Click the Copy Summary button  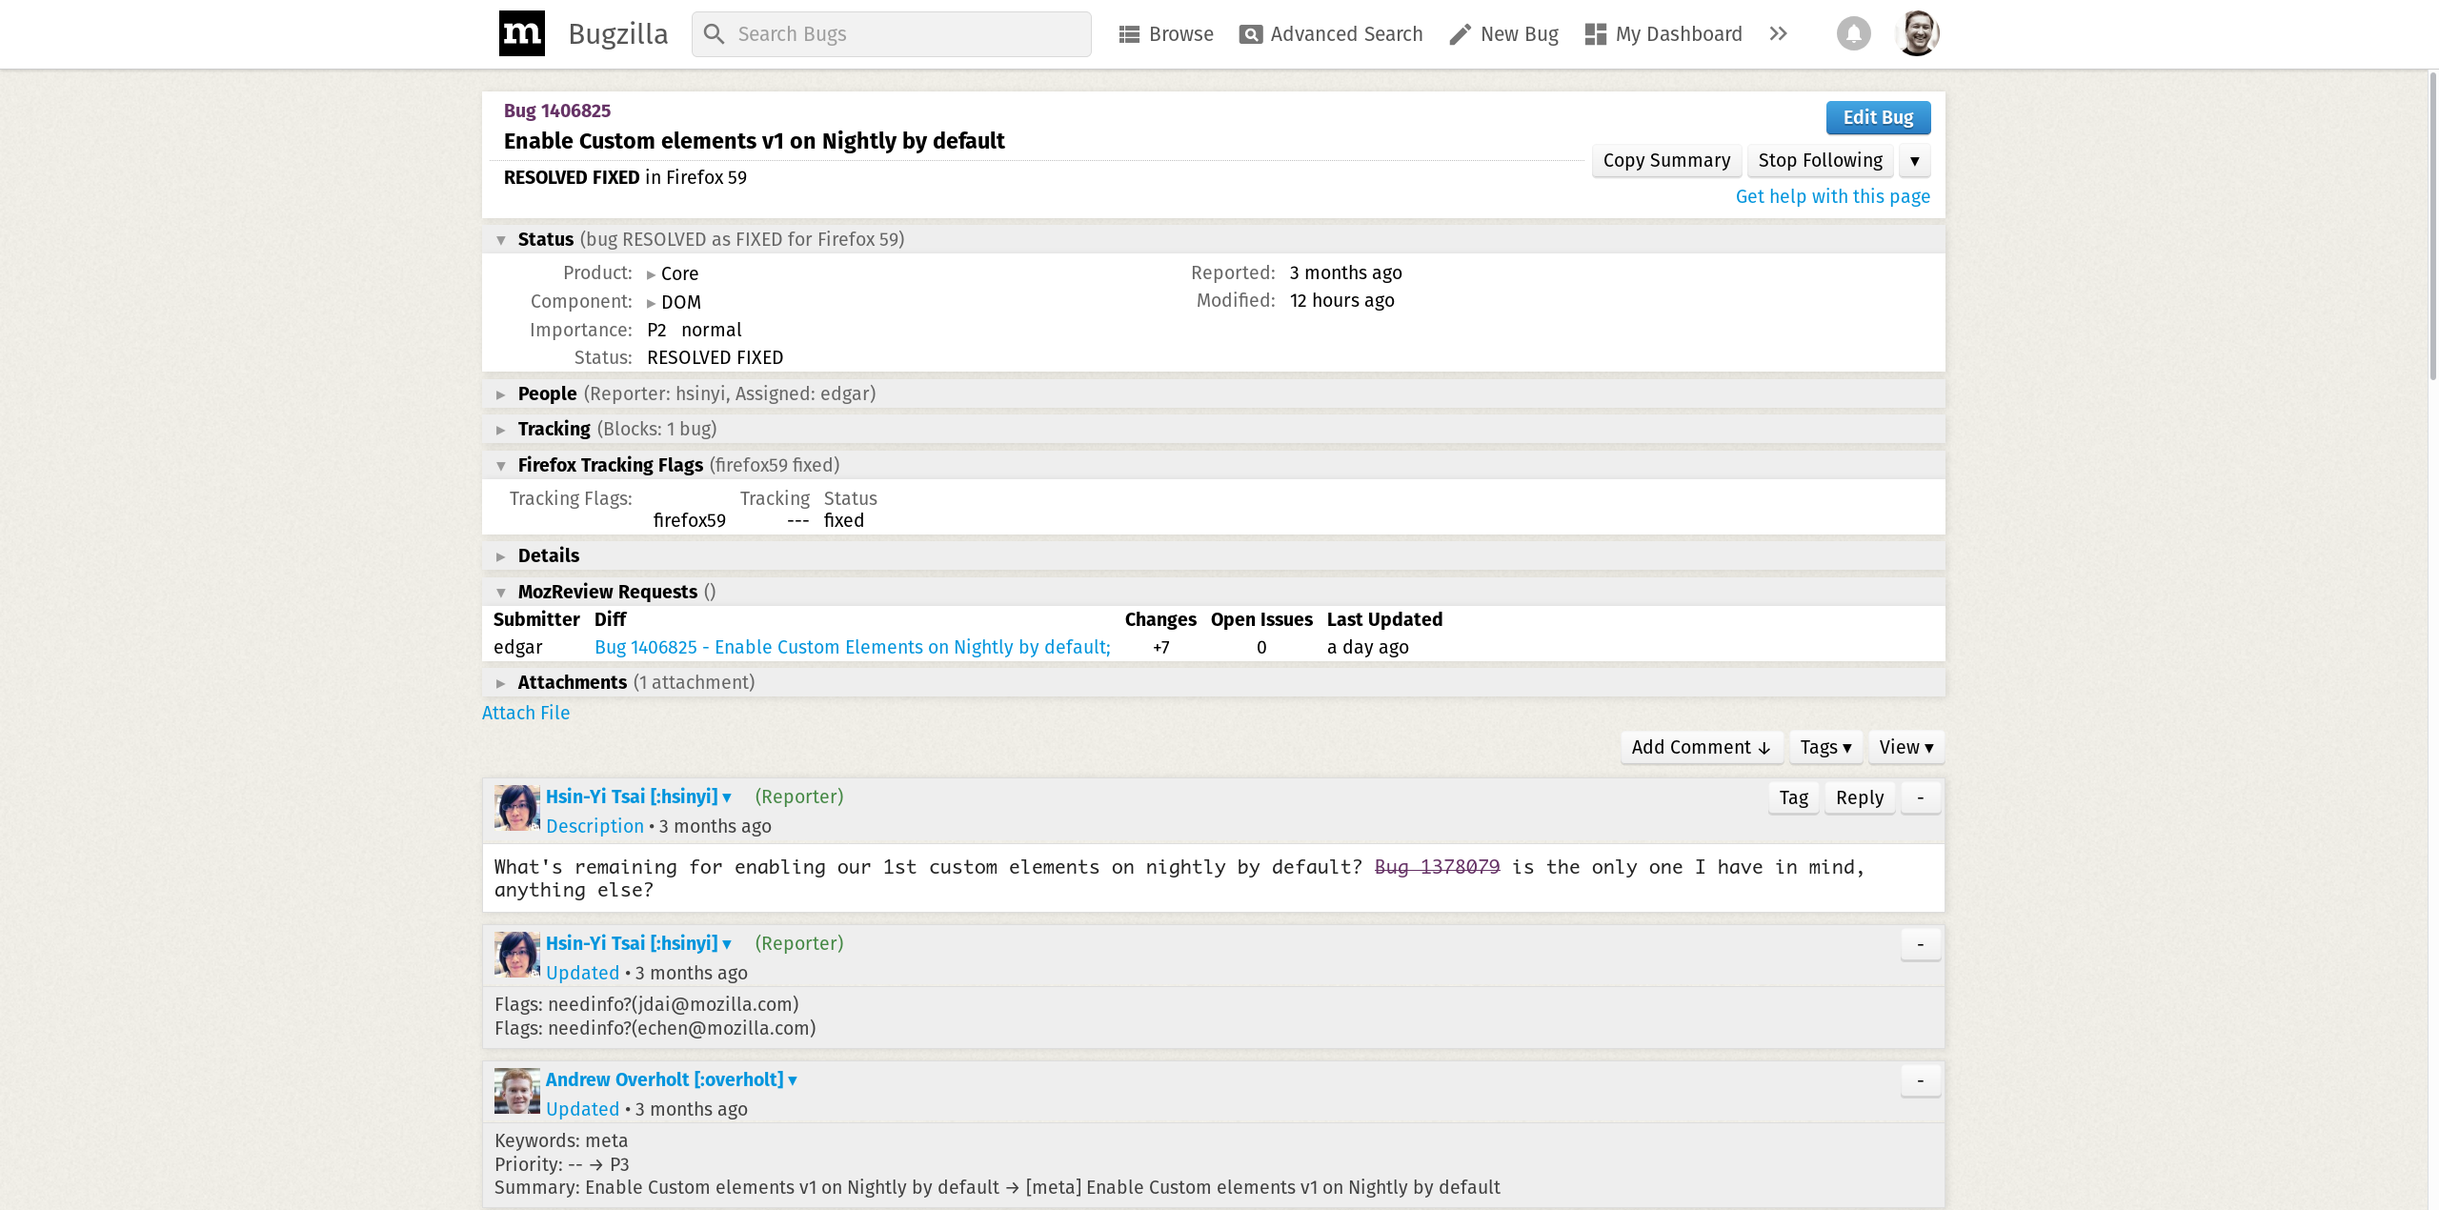point(1666,160)
